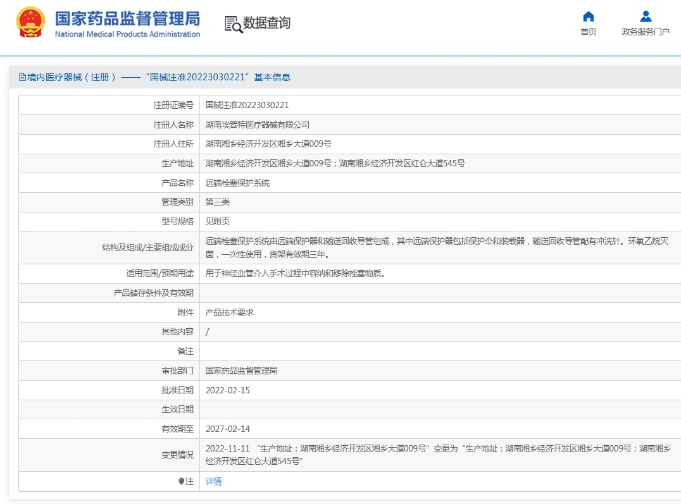Select the 产品名称 label cell
Screen dimensions: 681x504
click(109, 183)
